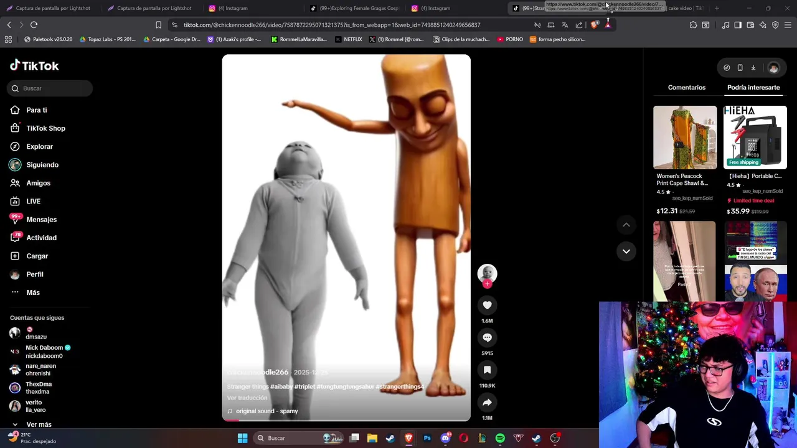Switch to the Comentarios tab
797x448 pixels.
coord(687,87)
